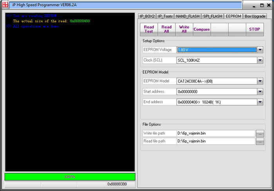The image size is (274, 191).
Task: Switch to the SPI_FLASH tab
Action: [213, 16]
